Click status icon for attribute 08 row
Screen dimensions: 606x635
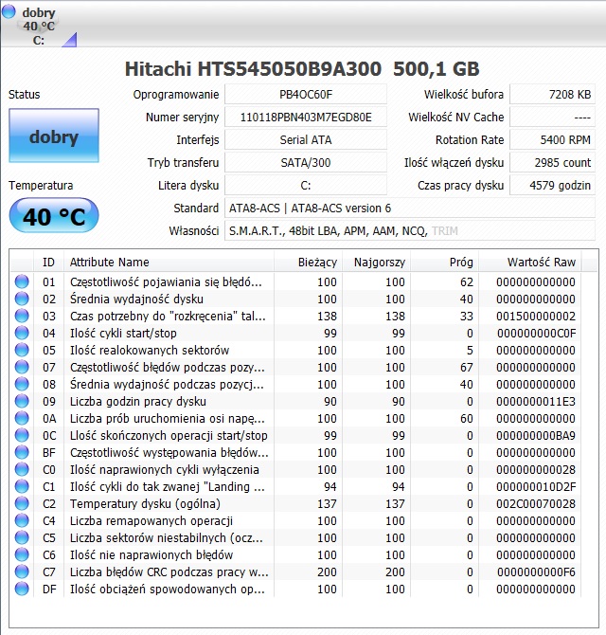[22, 384]
